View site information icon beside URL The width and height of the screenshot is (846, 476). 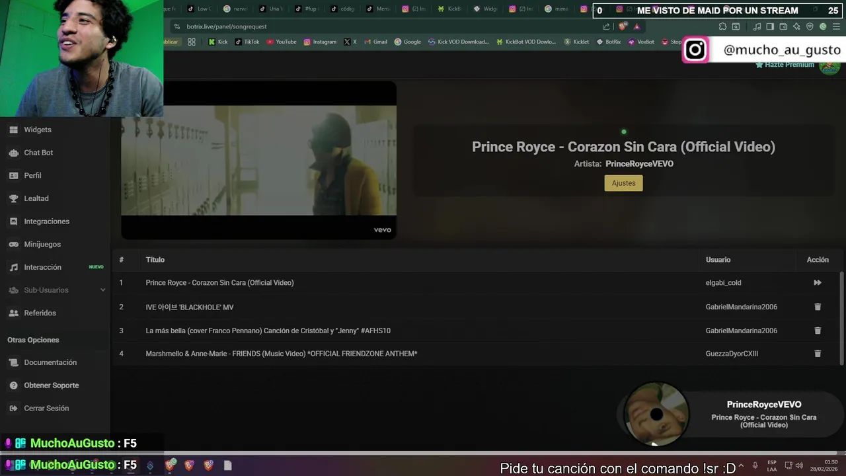coord(176,26)
